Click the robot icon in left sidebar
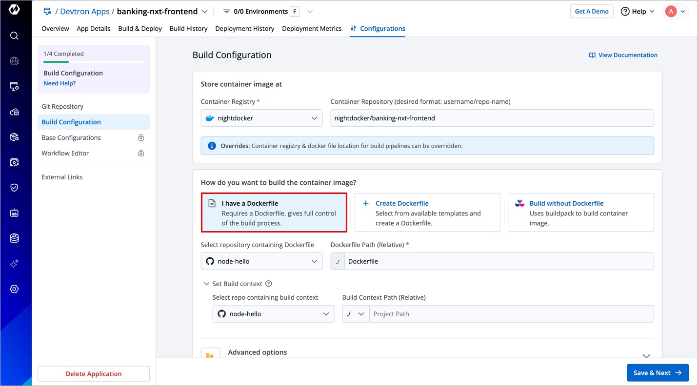Viewport: 698px width, 386px height. point(14,213)
